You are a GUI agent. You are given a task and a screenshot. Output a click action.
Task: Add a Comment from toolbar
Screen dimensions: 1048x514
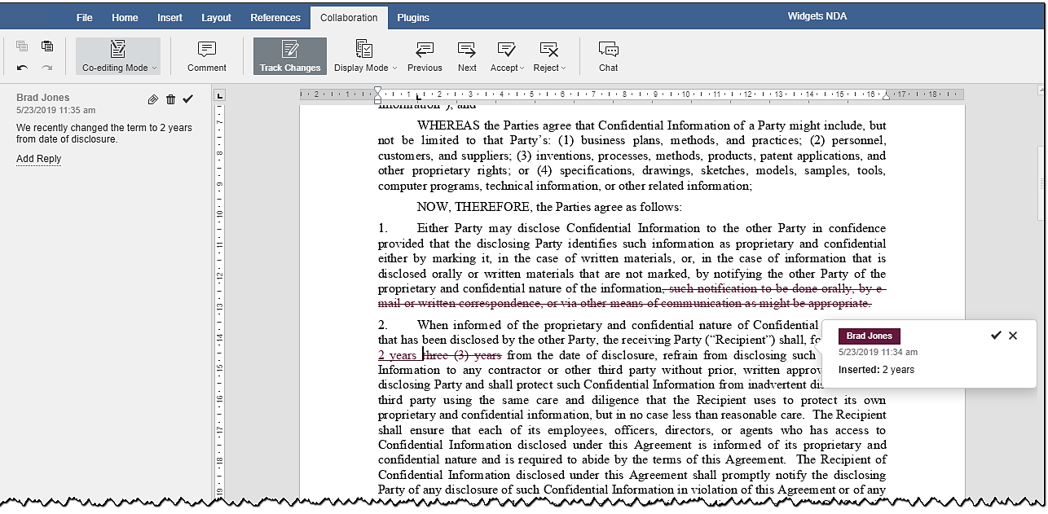click(207, 56)
